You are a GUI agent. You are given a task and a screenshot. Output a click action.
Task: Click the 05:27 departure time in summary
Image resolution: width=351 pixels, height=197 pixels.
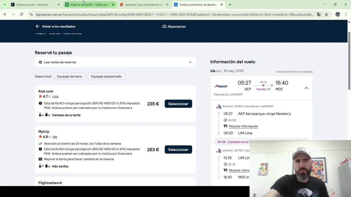pyautogui.click(x=244, y=83)
